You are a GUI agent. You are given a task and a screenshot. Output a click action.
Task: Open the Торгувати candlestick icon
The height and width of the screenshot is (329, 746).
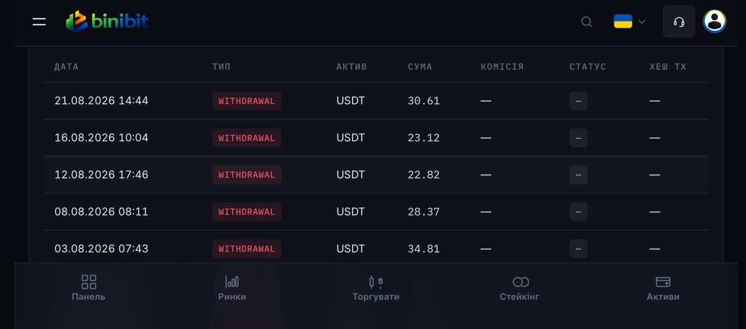[x=376, y=282]
